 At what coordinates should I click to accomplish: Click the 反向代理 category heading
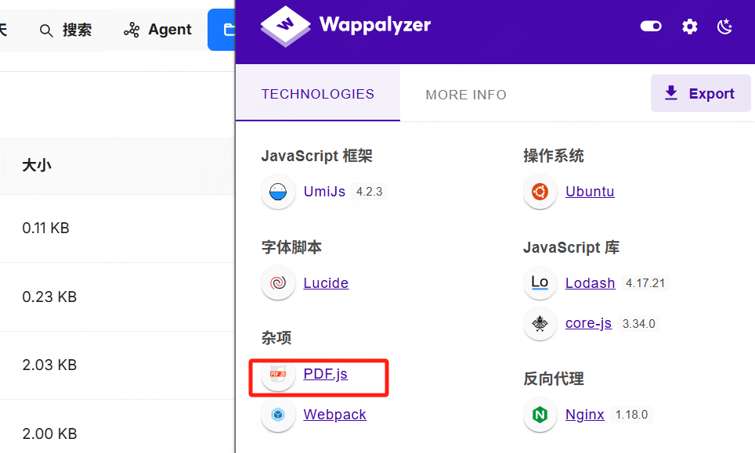point(553,379)
